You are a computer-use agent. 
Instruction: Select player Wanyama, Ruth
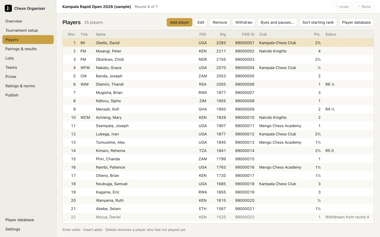(218, 200)
